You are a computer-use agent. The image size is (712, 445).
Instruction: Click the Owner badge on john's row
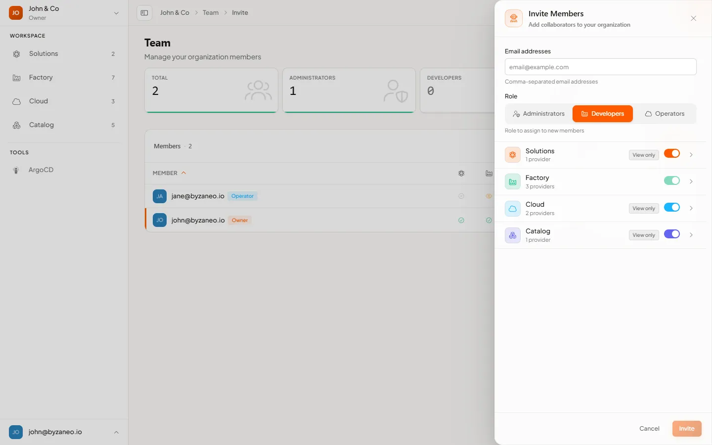tap(240, 221)
